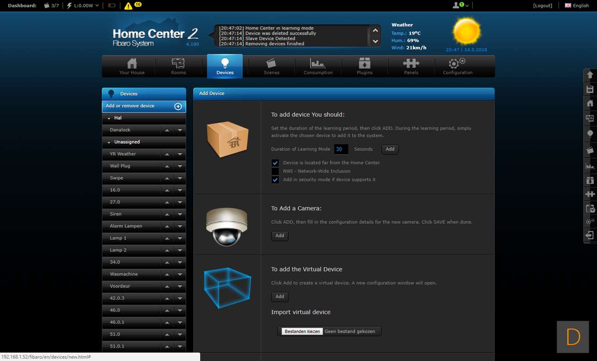Click the up arrow icon in right sidebar
The image size is (597, 361).
590,75
